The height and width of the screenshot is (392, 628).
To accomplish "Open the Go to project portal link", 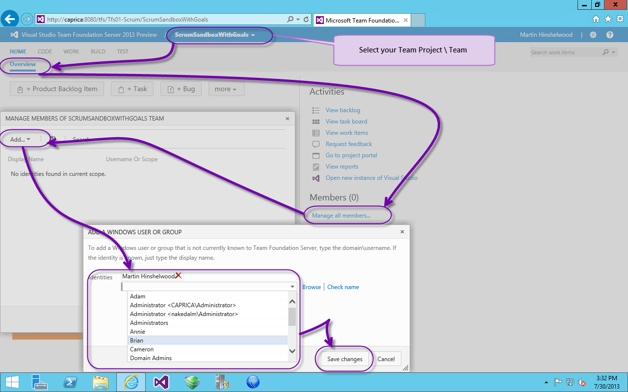I will (x=351, y=155).
